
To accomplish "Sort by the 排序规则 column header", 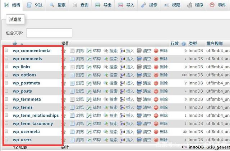I will [x=215, y=43].
